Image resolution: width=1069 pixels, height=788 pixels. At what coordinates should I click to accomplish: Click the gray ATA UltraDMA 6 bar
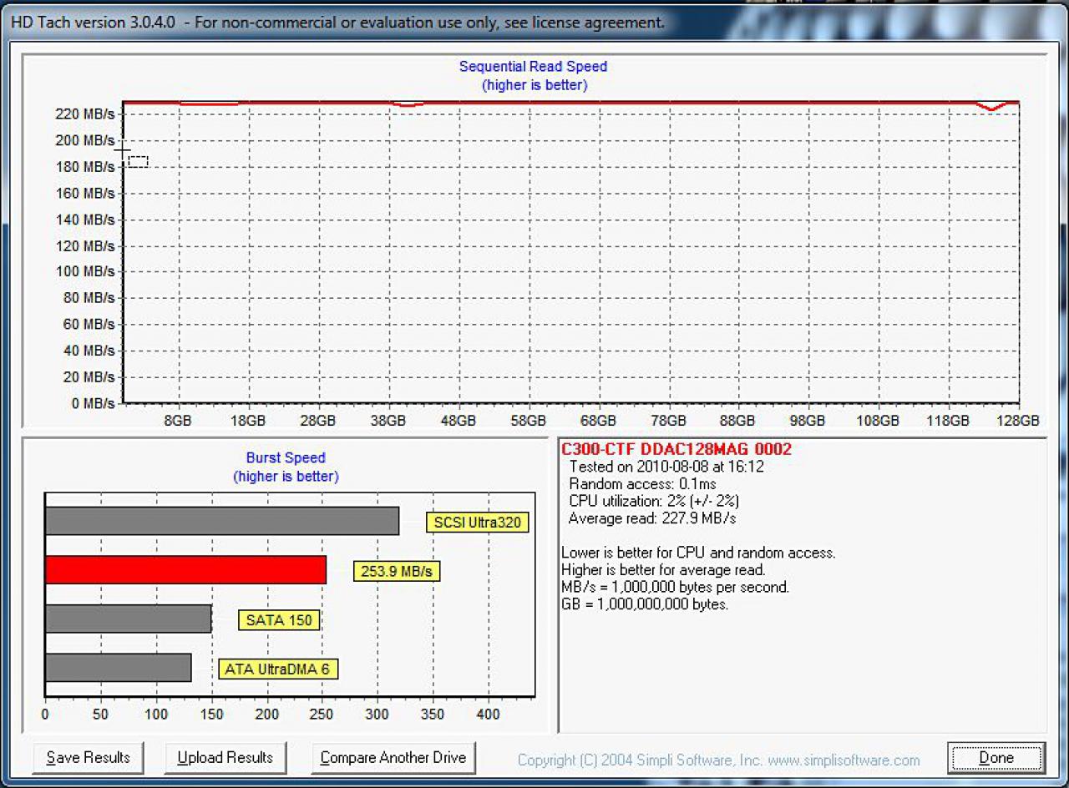tap(118, 667)
